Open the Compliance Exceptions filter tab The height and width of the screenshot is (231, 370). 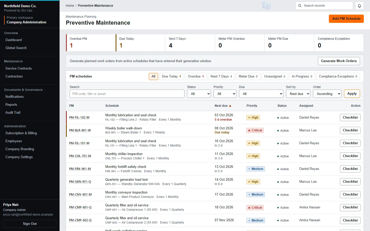[338, 76]
